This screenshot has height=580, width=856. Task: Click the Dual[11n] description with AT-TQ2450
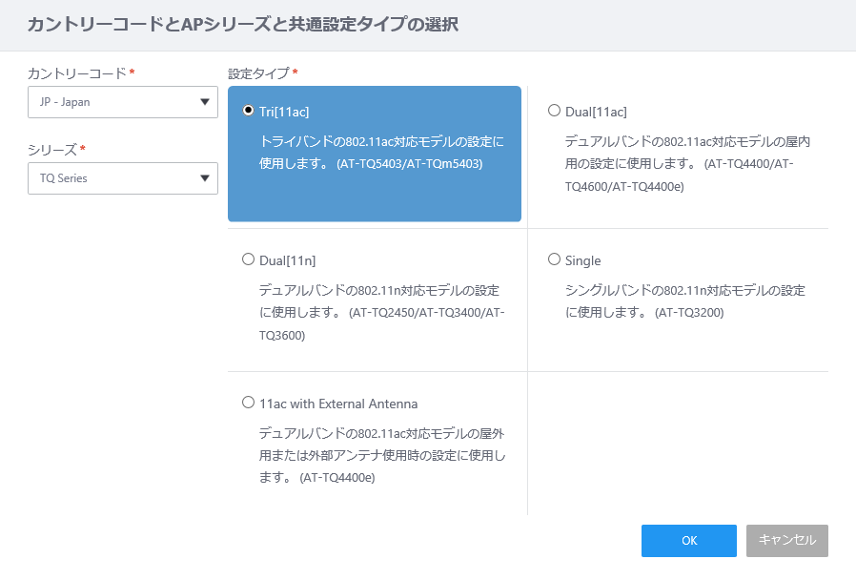(381, 312)
